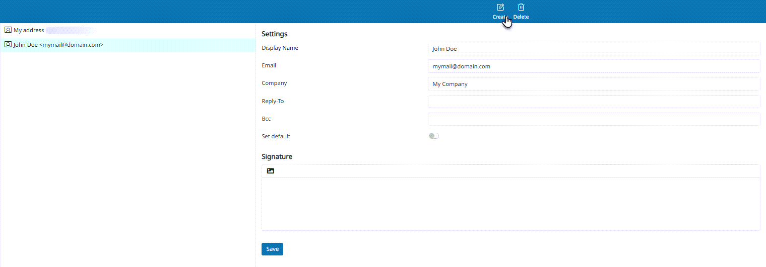Click the Reply-To label
Viewport: 766px width, 267px height.
(x=273, y=101)
